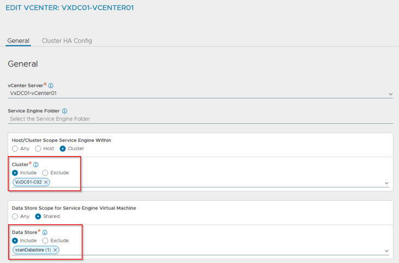Viewport: 399px width, 263px height.
Task: Click info icon next to Cluster label
Action: pyautogui.click(x=36, y=164)
